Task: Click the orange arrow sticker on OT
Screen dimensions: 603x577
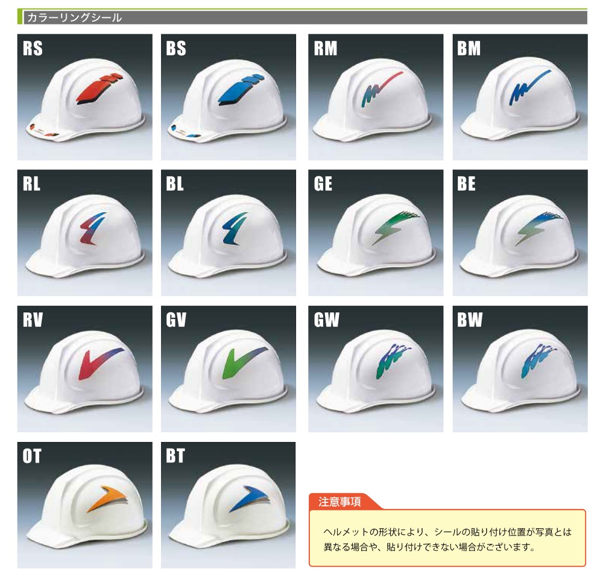Action: pos(107,499)
